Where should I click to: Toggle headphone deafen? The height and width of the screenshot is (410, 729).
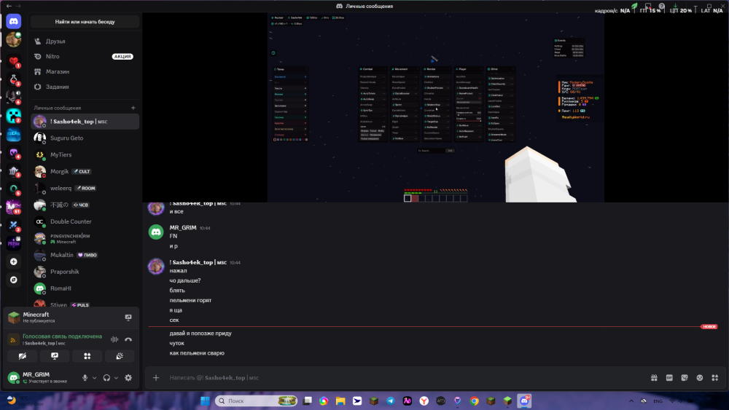[x=106, y=378]
